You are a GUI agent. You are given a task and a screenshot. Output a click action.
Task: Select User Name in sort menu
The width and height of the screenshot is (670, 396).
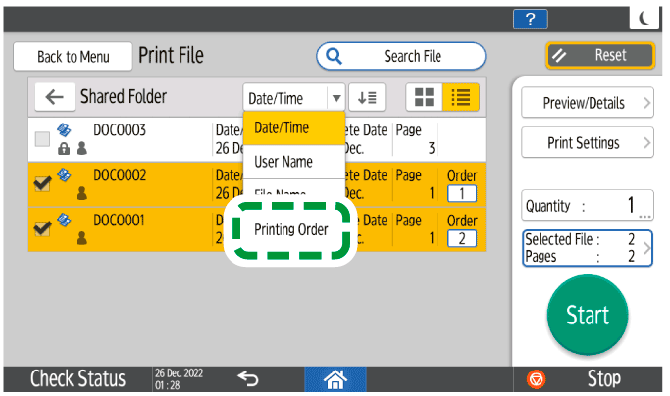[283, 161]
